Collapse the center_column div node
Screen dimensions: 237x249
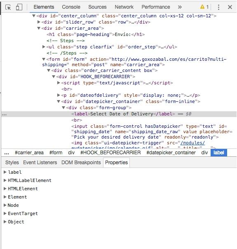pos(34,16)
